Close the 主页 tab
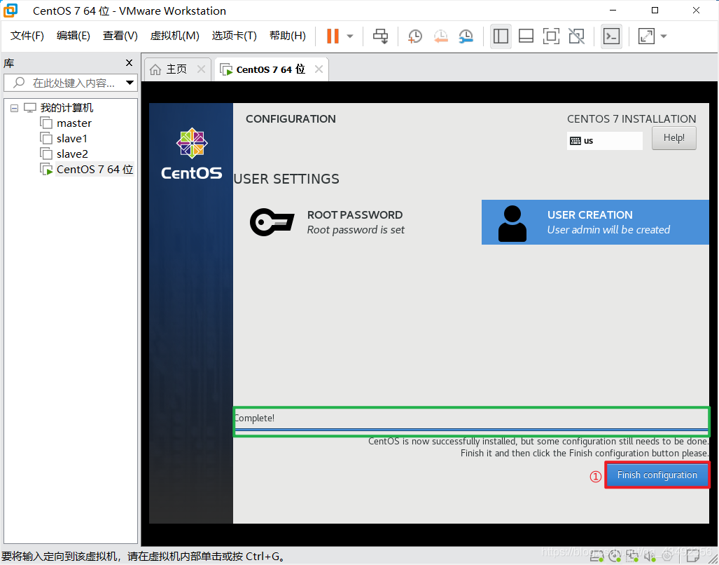Image resolution: width=719 pixels, height=565 pixels. 201,69
